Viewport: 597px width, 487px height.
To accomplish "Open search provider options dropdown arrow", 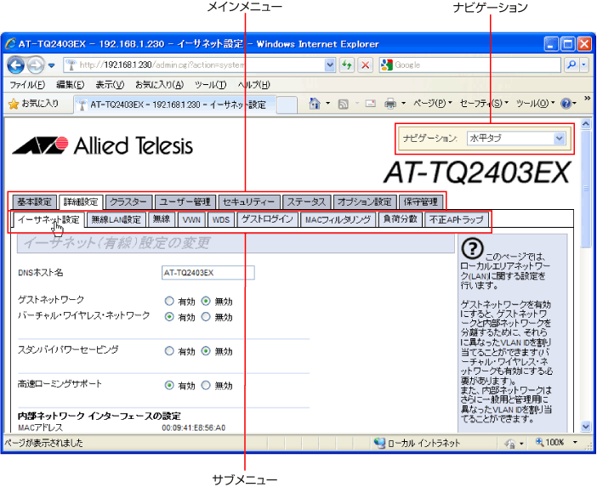I will pos(584,65).
